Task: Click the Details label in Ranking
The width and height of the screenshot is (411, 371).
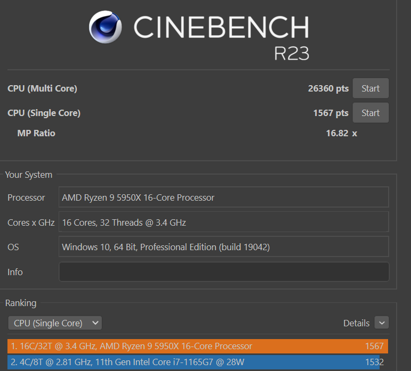Action: pos(356,323)
